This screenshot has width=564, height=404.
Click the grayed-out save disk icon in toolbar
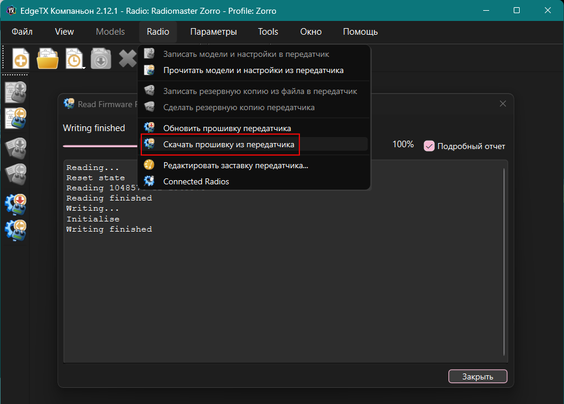101,59
